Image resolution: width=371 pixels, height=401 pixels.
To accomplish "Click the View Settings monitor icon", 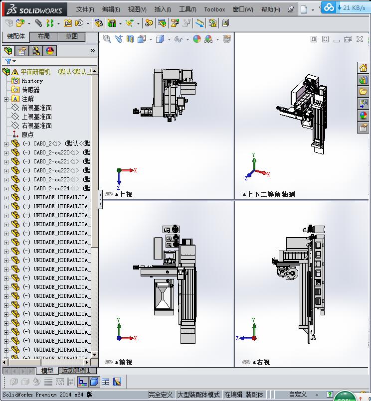I will pyautogui.click(x=226, y=39).
